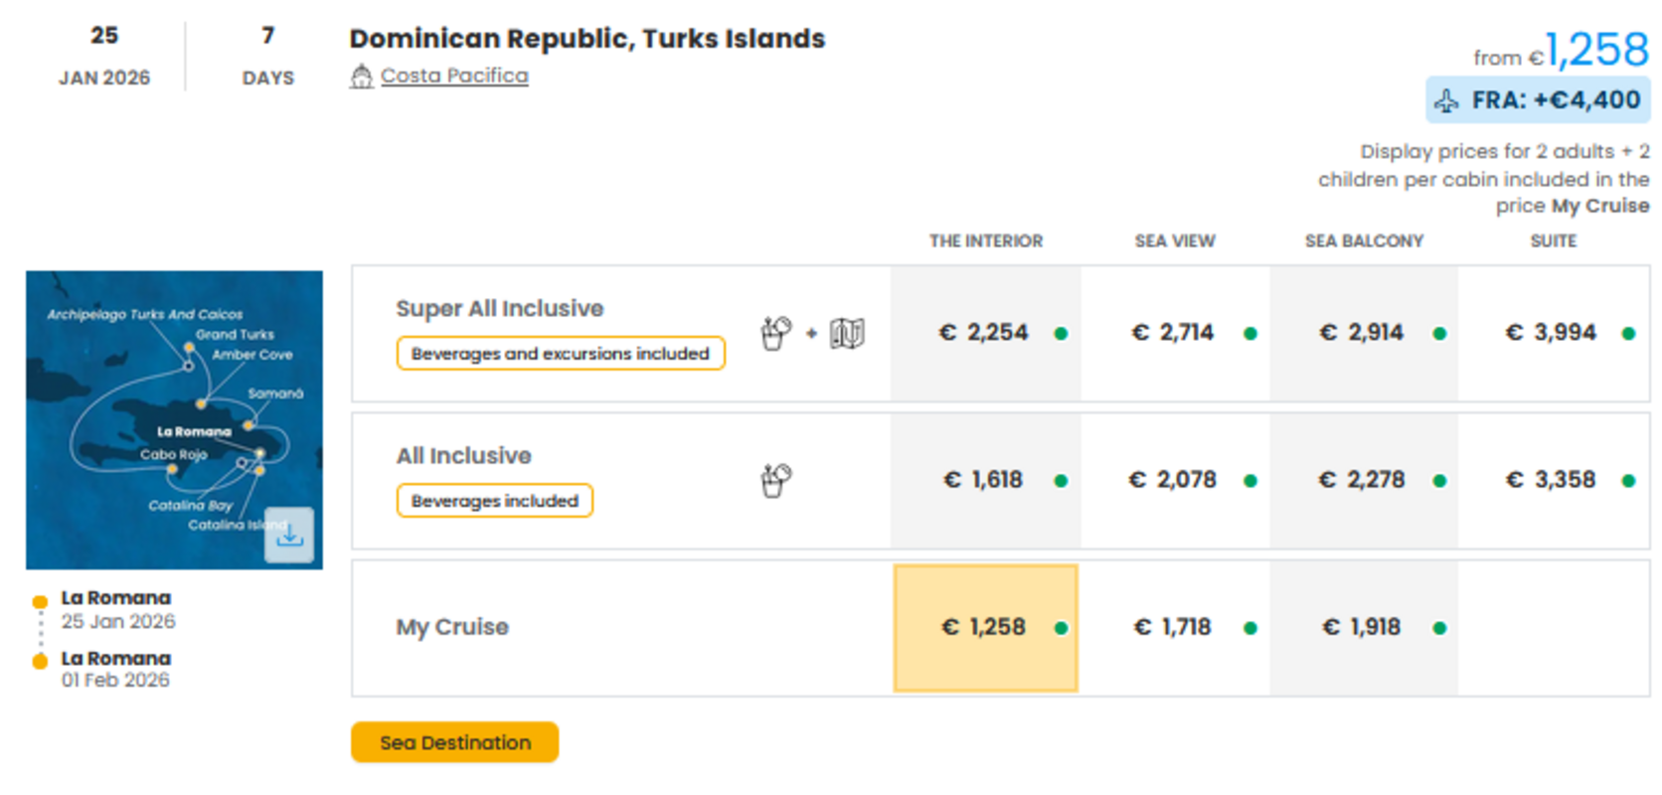Click the Super All Inclusive beverages icon
Image resolution: width=1662 pixels, height=795 pixels.
775,333
